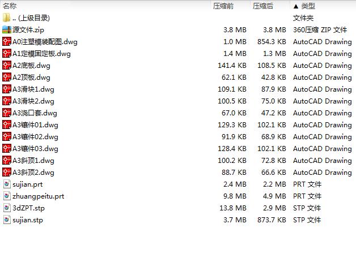Image resolution: width=356 pixels, height=271 pixels.
Task: Click the AutoCAD icon for A2底板.dwg
Action: 7,65
